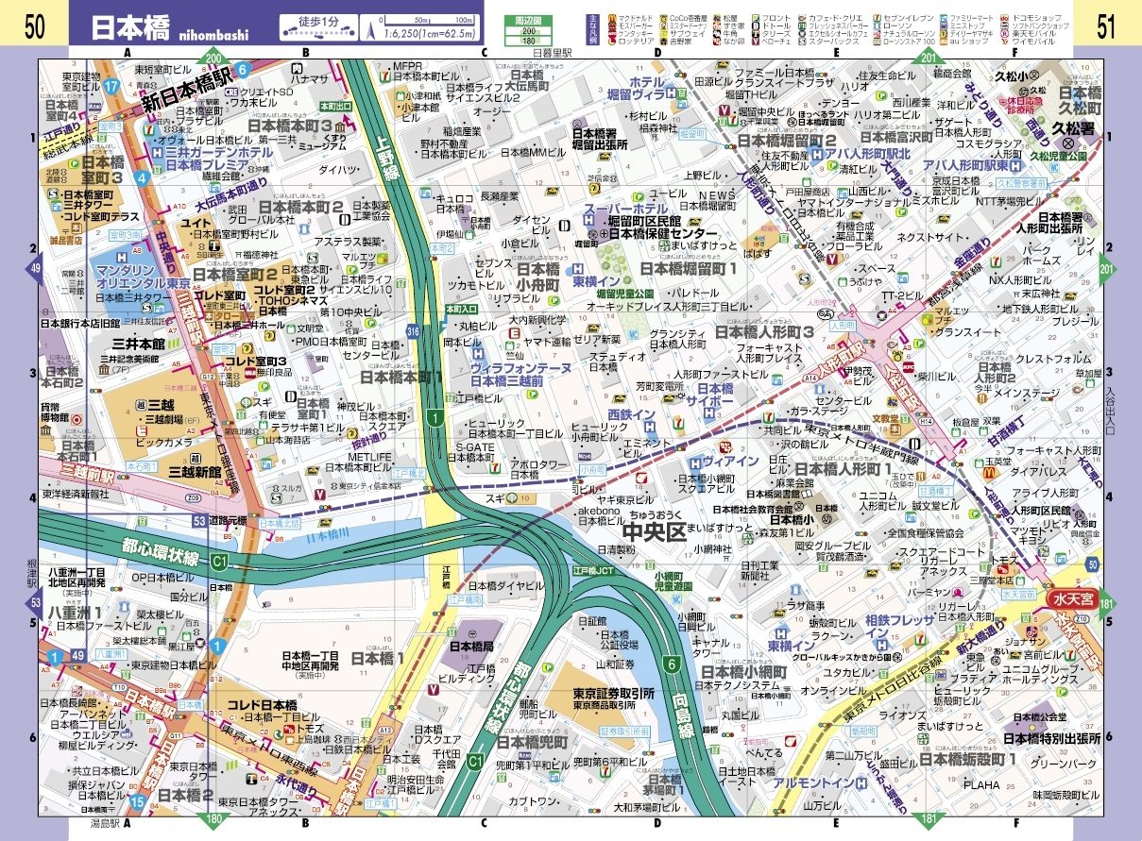This screenshot has height=841, width=1142.
Task: Click the page 49 arrow on left edge
Action: (x=36, y=269)
